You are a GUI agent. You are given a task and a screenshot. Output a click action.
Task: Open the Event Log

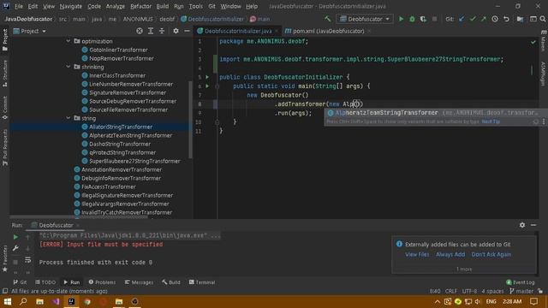[521, 282]
